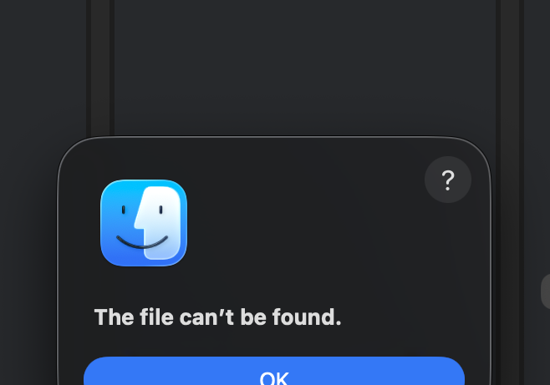Click the Finder face icon in the dialog

click(x=144, y=223)
